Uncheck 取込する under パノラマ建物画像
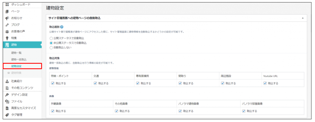 (180, 111)
